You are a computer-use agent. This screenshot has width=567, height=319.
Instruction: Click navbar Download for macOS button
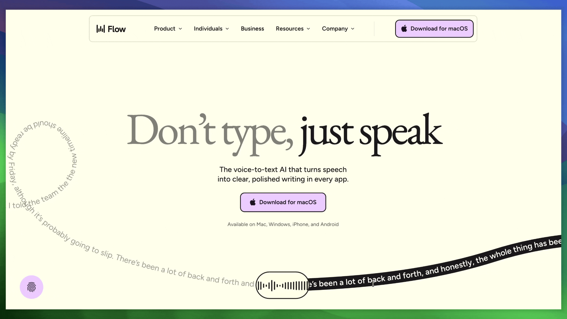[434, 29]
